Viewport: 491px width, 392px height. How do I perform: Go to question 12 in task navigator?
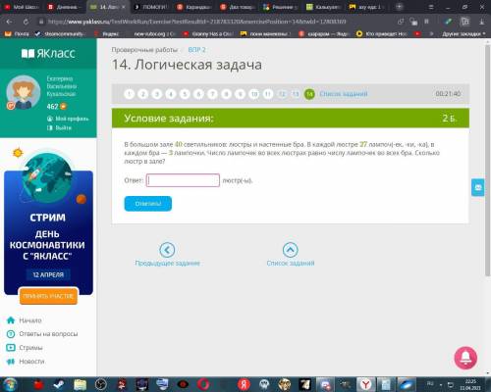pyautogui.click(x=282, y=94)
